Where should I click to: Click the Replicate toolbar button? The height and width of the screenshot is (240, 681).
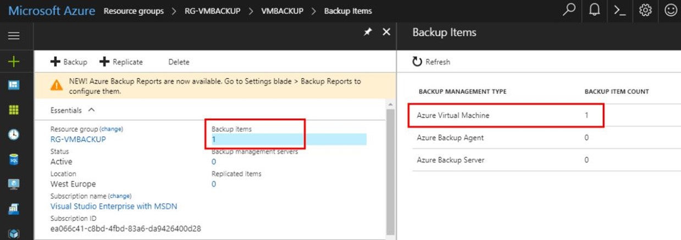121,62
